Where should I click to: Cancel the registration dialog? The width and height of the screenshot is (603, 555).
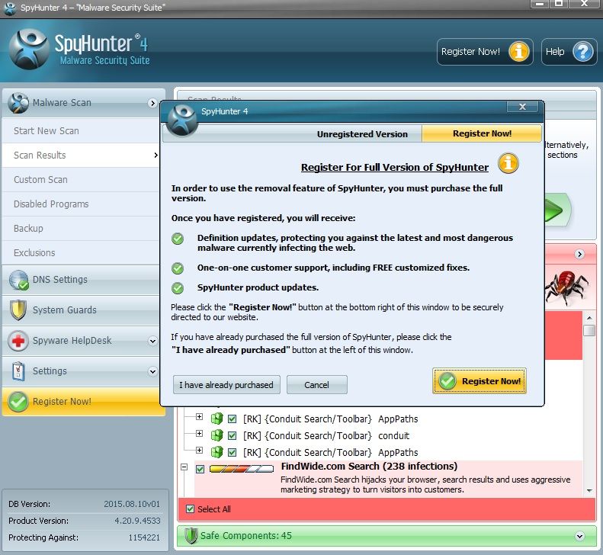(x=317, y=385)
